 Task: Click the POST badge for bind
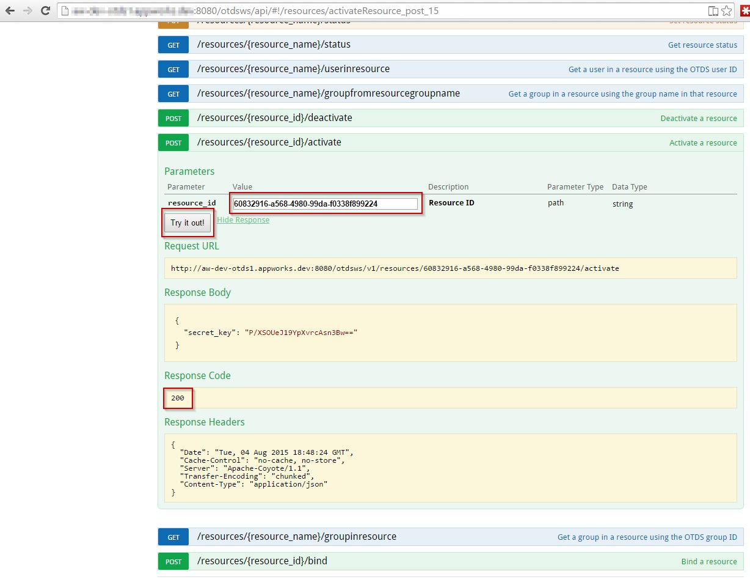(x=173, y=561)
